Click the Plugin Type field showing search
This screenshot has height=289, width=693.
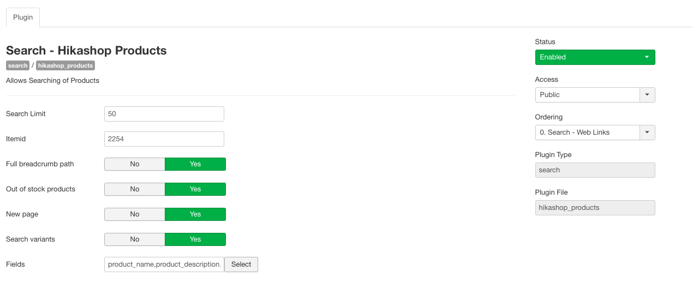(x=595, y=170)
